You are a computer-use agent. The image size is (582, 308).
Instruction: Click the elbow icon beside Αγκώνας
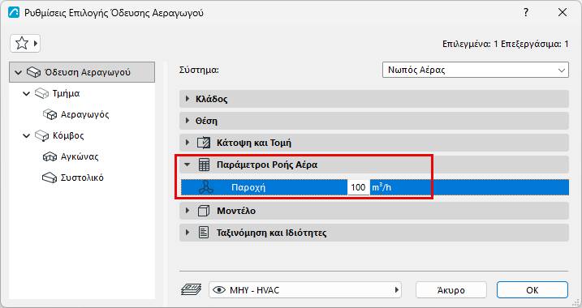point(50,156)
